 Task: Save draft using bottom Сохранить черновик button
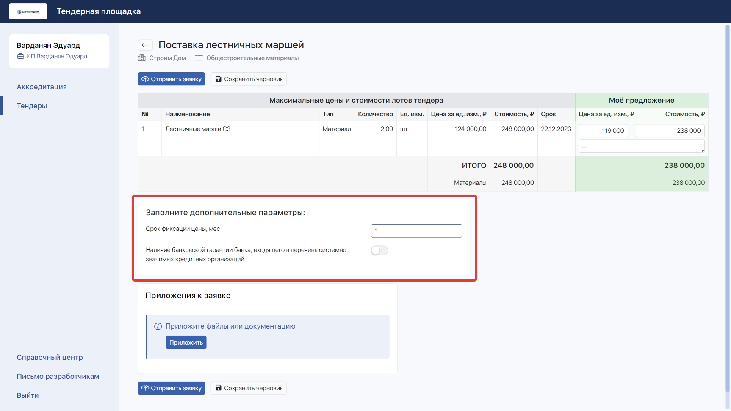pos(249,388)
